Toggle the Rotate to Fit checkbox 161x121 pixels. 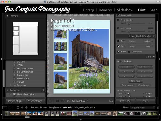point(119,15)
